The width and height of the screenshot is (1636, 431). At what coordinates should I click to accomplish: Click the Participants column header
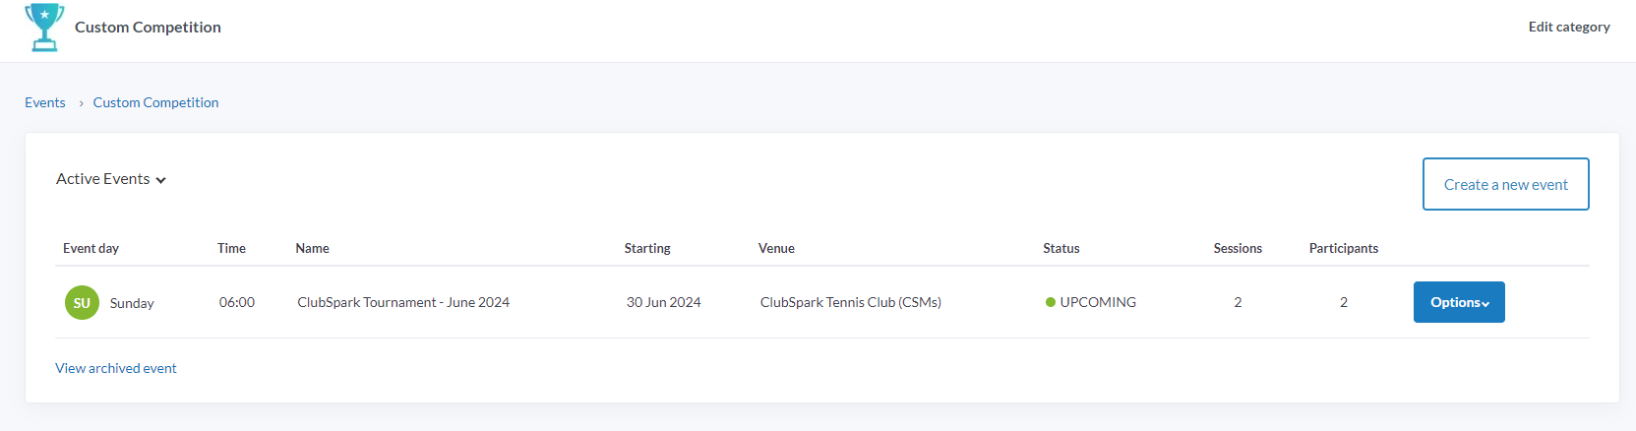[x=1343, y=248]
